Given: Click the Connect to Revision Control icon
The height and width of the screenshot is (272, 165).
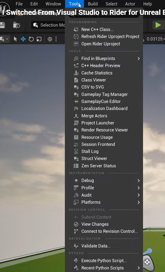Looking at the screenshot, I should pyautogui.click(x=76, y=231).
